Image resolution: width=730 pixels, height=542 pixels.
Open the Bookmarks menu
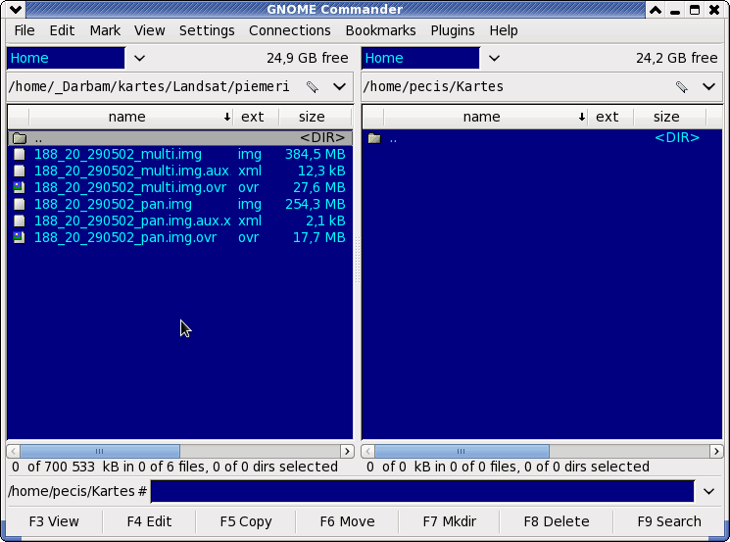click(x=380, y=30)
